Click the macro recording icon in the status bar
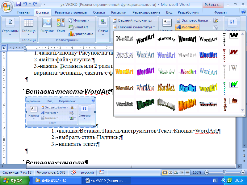Screen dimensions: 247x185 (102, 172)
